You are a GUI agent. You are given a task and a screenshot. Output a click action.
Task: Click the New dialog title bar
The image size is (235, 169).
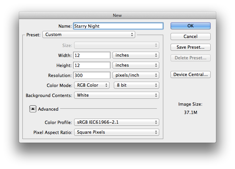pyautogui.click(x=117, y=15)
